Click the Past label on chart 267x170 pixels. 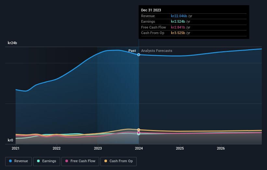tap(132, 51)
